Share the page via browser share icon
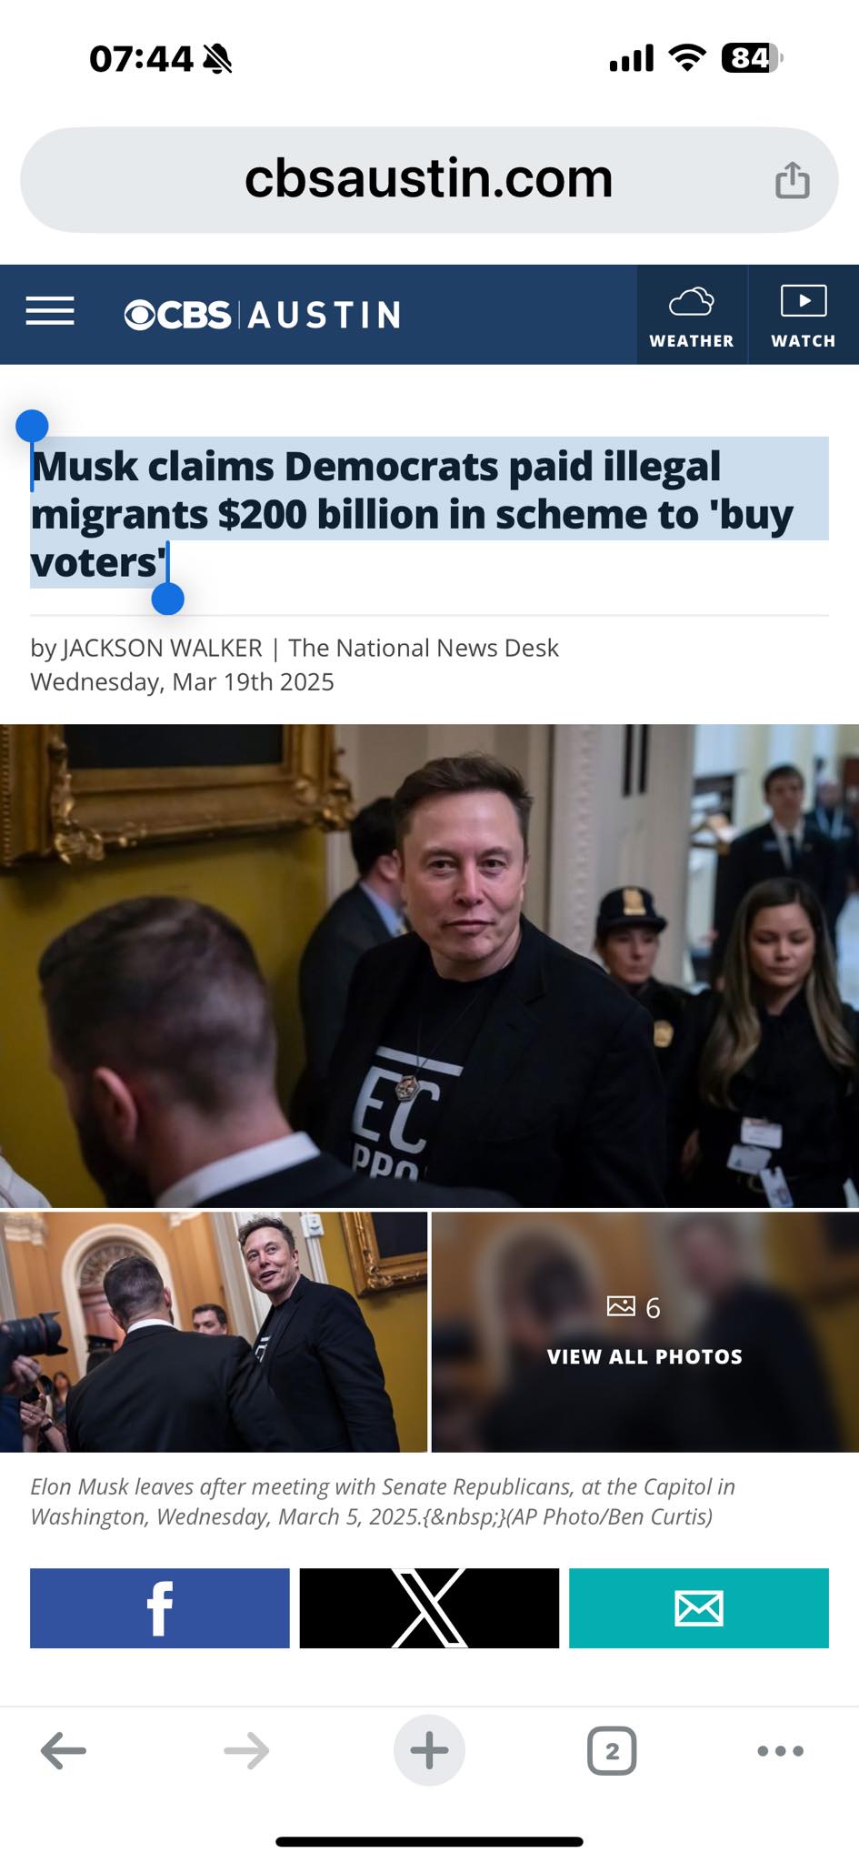 [792, 179]
